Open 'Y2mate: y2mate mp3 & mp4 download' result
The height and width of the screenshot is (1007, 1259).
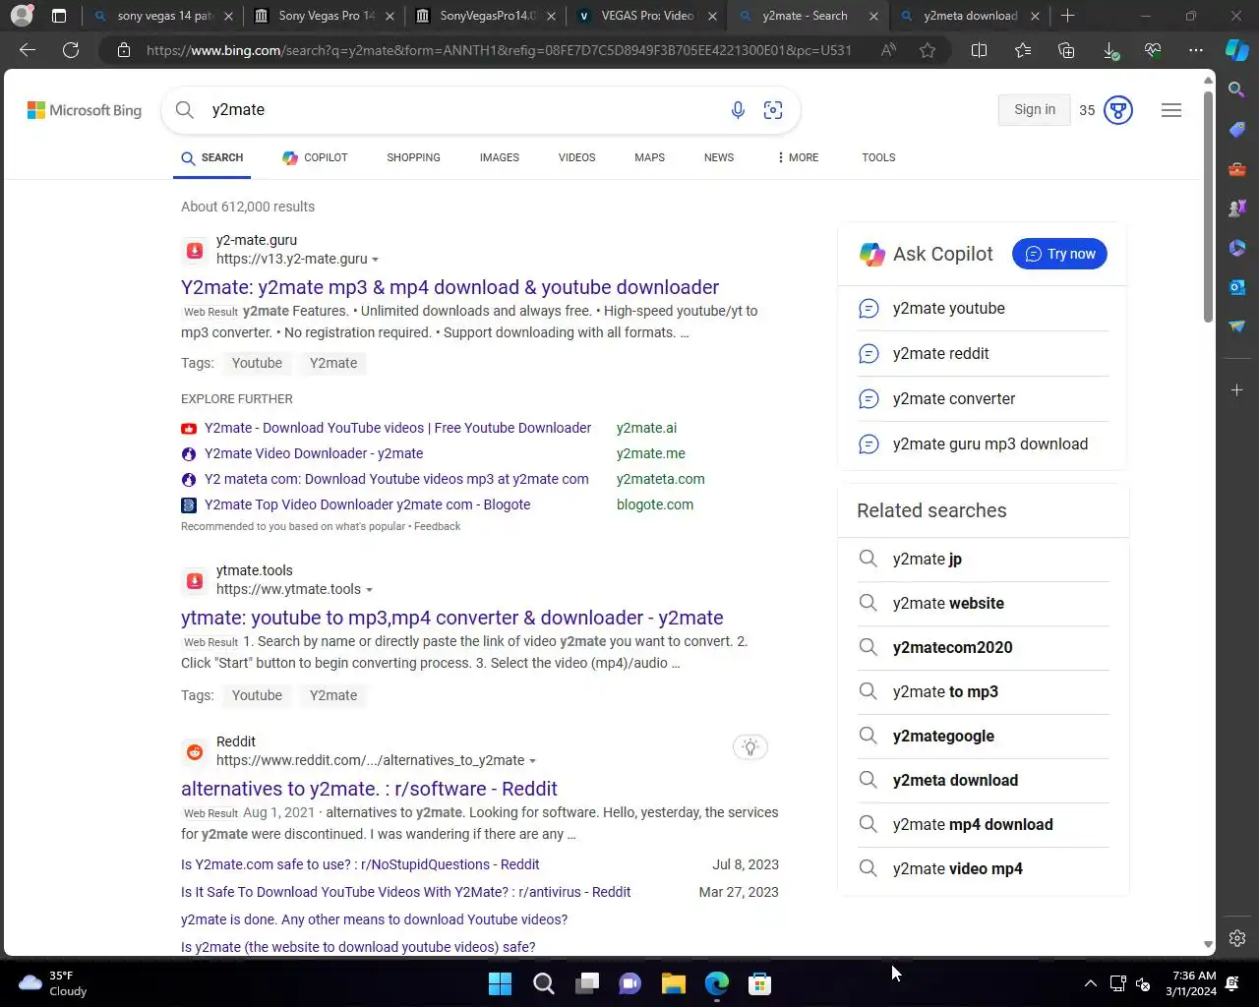[x=450, y=287]
